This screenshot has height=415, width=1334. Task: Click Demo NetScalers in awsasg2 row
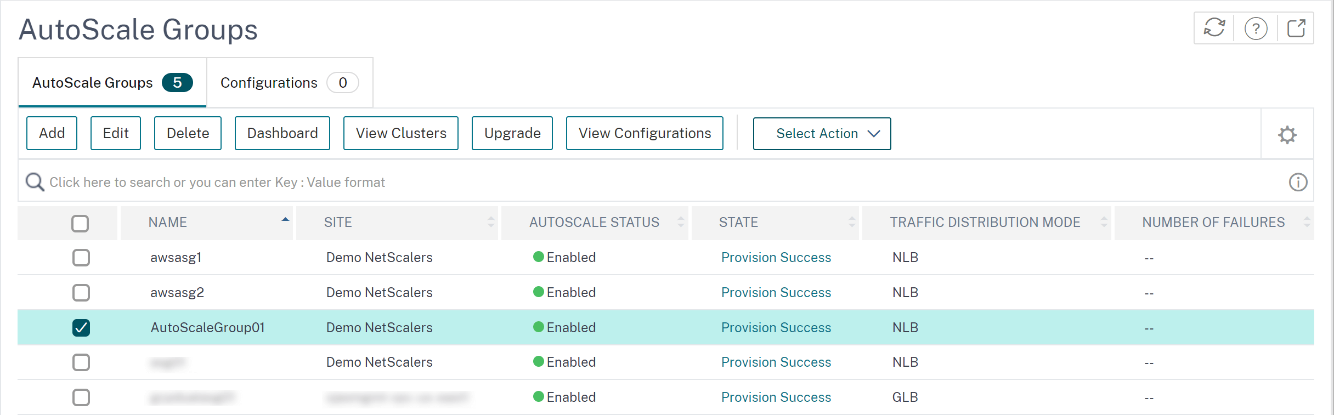click(379, 292)
